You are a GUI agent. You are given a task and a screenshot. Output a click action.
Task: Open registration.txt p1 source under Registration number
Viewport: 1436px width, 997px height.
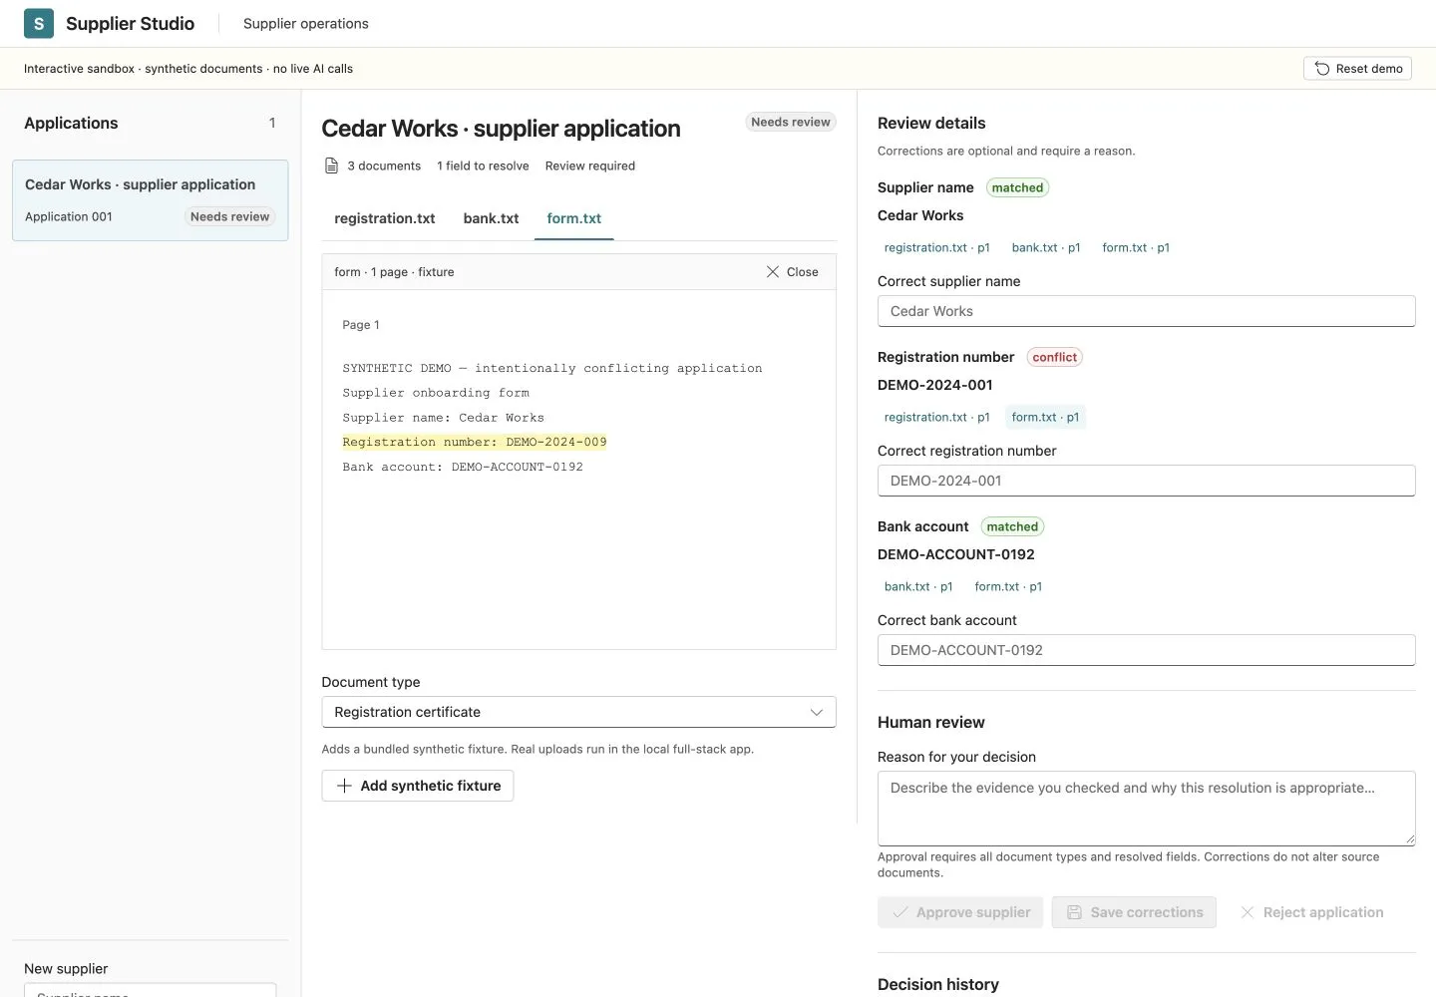(x=937, y=417)
